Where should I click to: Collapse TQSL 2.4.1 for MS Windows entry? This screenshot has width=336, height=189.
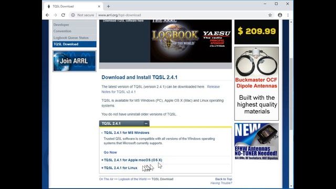pos(127,133)
